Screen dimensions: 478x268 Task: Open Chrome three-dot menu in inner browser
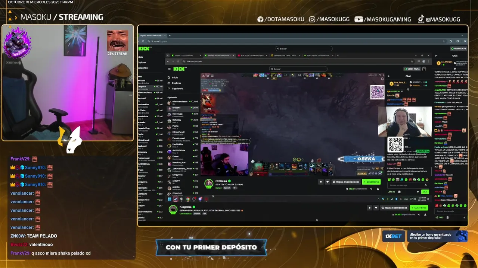429,61
